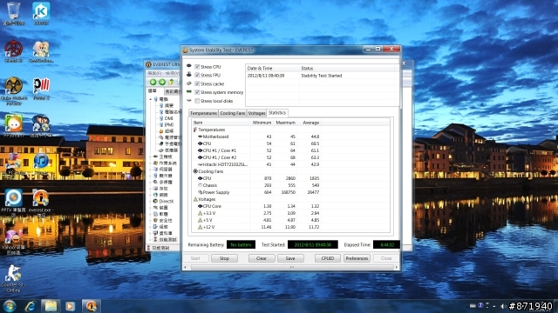Select the DMI item in EVEREST tree

168,118
